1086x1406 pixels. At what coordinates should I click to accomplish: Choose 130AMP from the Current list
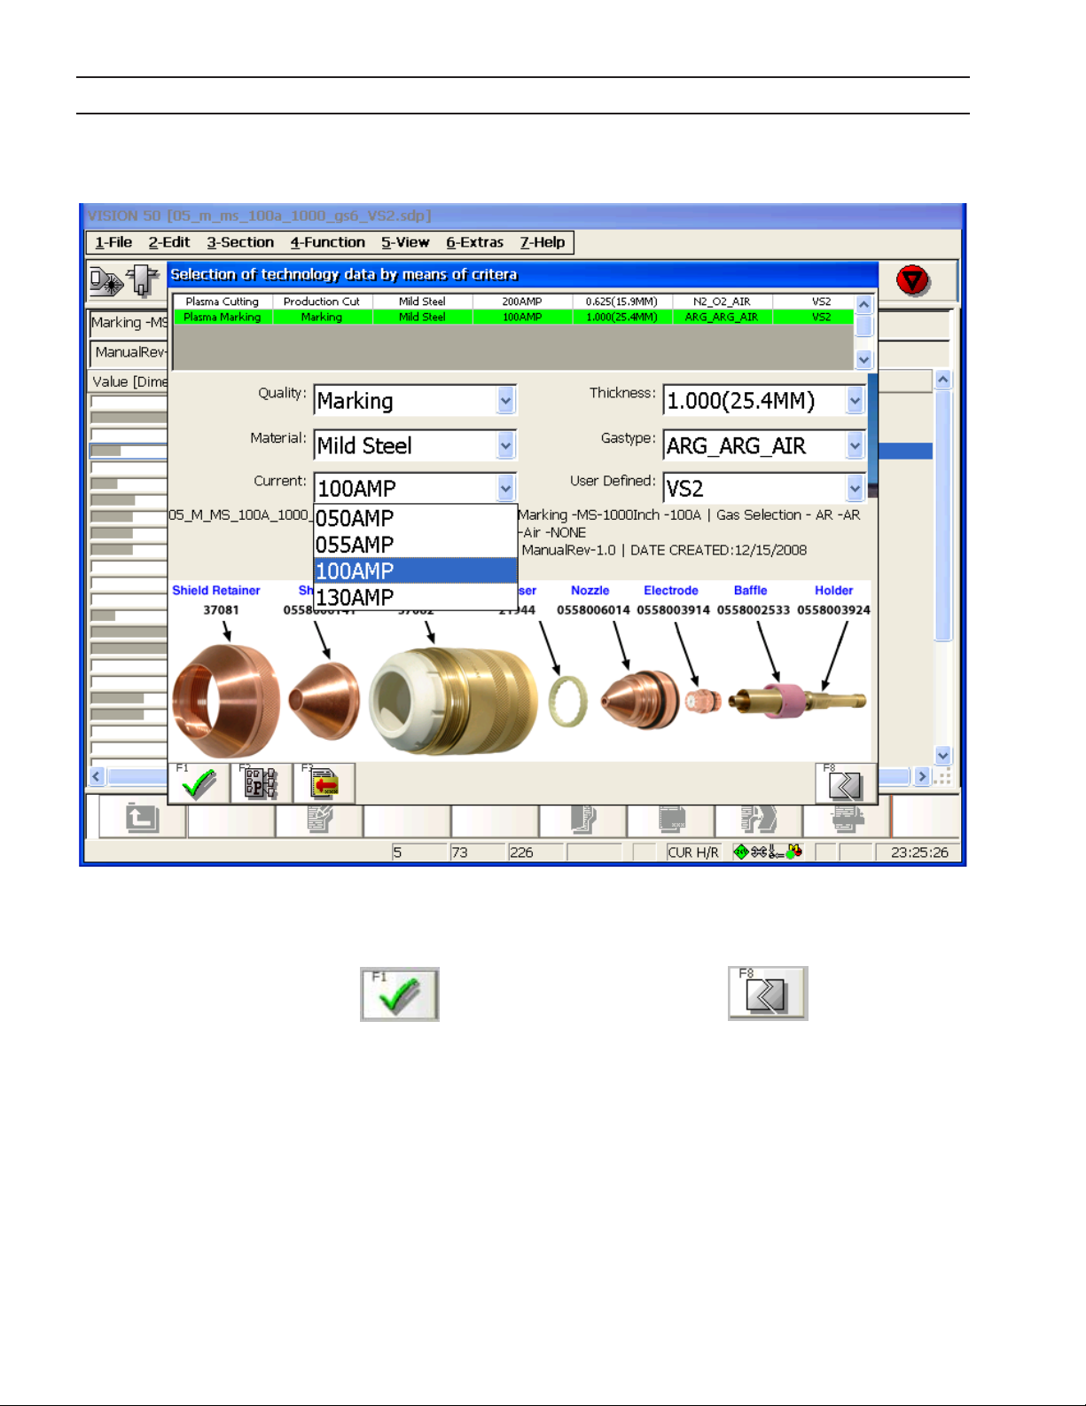[x=416, y=597]
